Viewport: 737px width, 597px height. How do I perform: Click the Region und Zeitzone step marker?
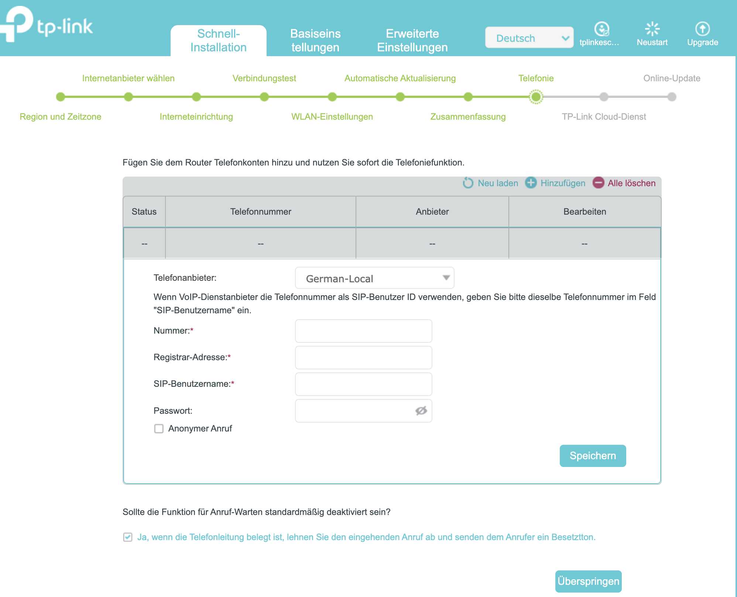tap(61, 97)
